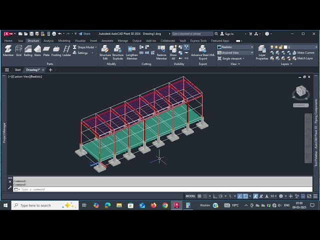
Task: Save drawing from quick access toolbar
Action: 31,33
